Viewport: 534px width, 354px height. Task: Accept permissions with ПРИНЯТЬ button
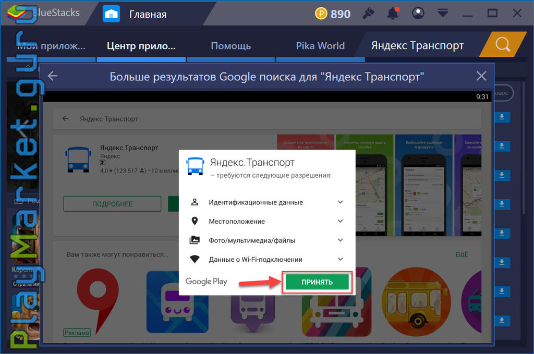coord(317,282)
